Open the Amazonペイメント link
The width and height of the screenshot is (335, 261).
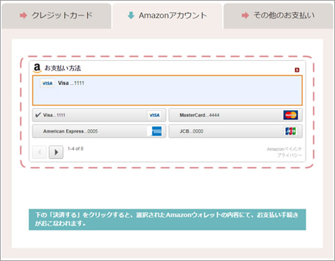(284, 149)
